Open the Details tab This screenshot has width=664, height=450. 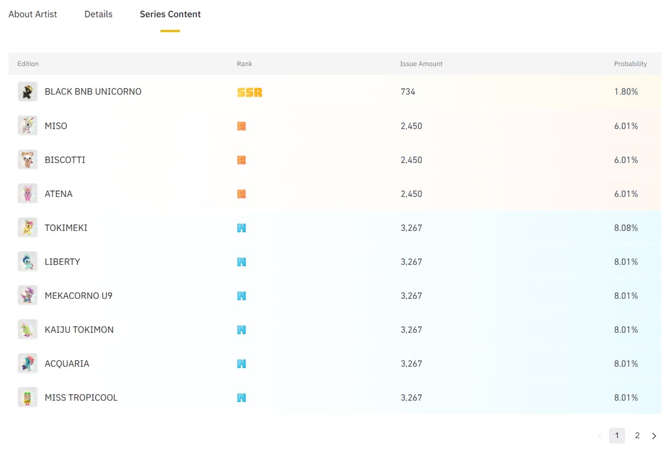(98, 14)
